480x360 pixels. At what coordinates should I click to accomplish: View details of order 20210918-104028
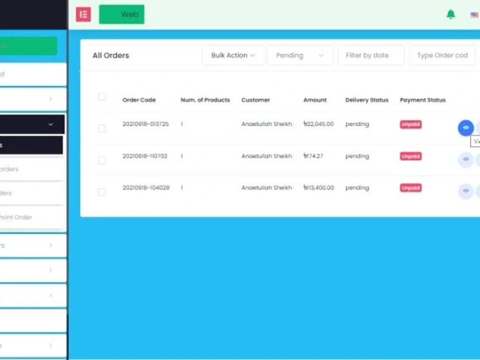465,192
